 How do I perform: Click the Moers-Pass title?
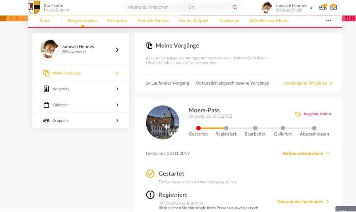(x=204, y=110)
